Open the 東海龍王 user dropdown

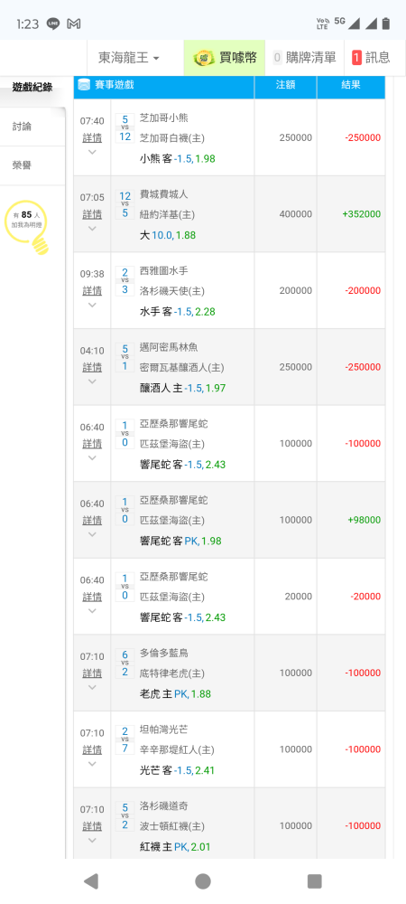coord(129,58)
